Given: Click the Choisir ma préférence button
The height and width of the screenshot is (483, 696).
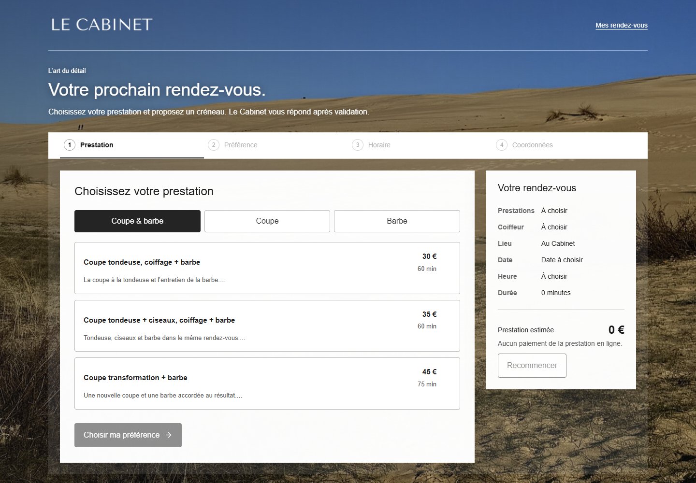Looking at the screenshot, I should tap(128, 435).
